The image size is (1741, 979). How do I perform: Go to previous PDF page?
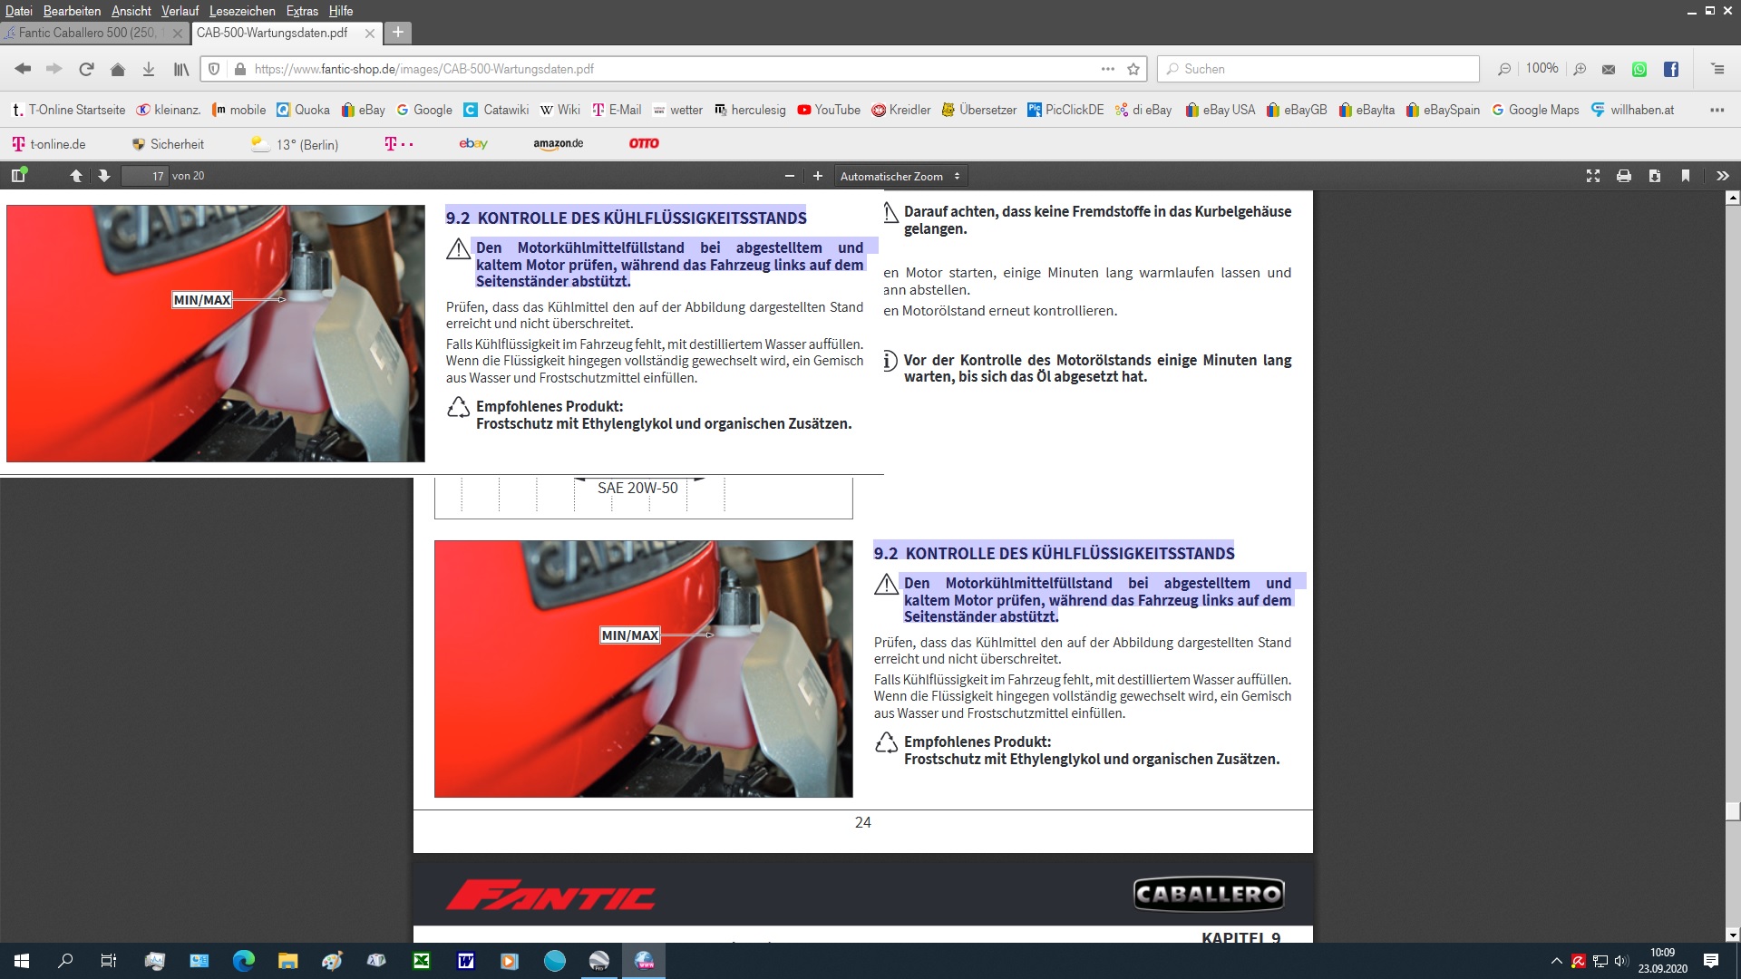tap(76, 176)
